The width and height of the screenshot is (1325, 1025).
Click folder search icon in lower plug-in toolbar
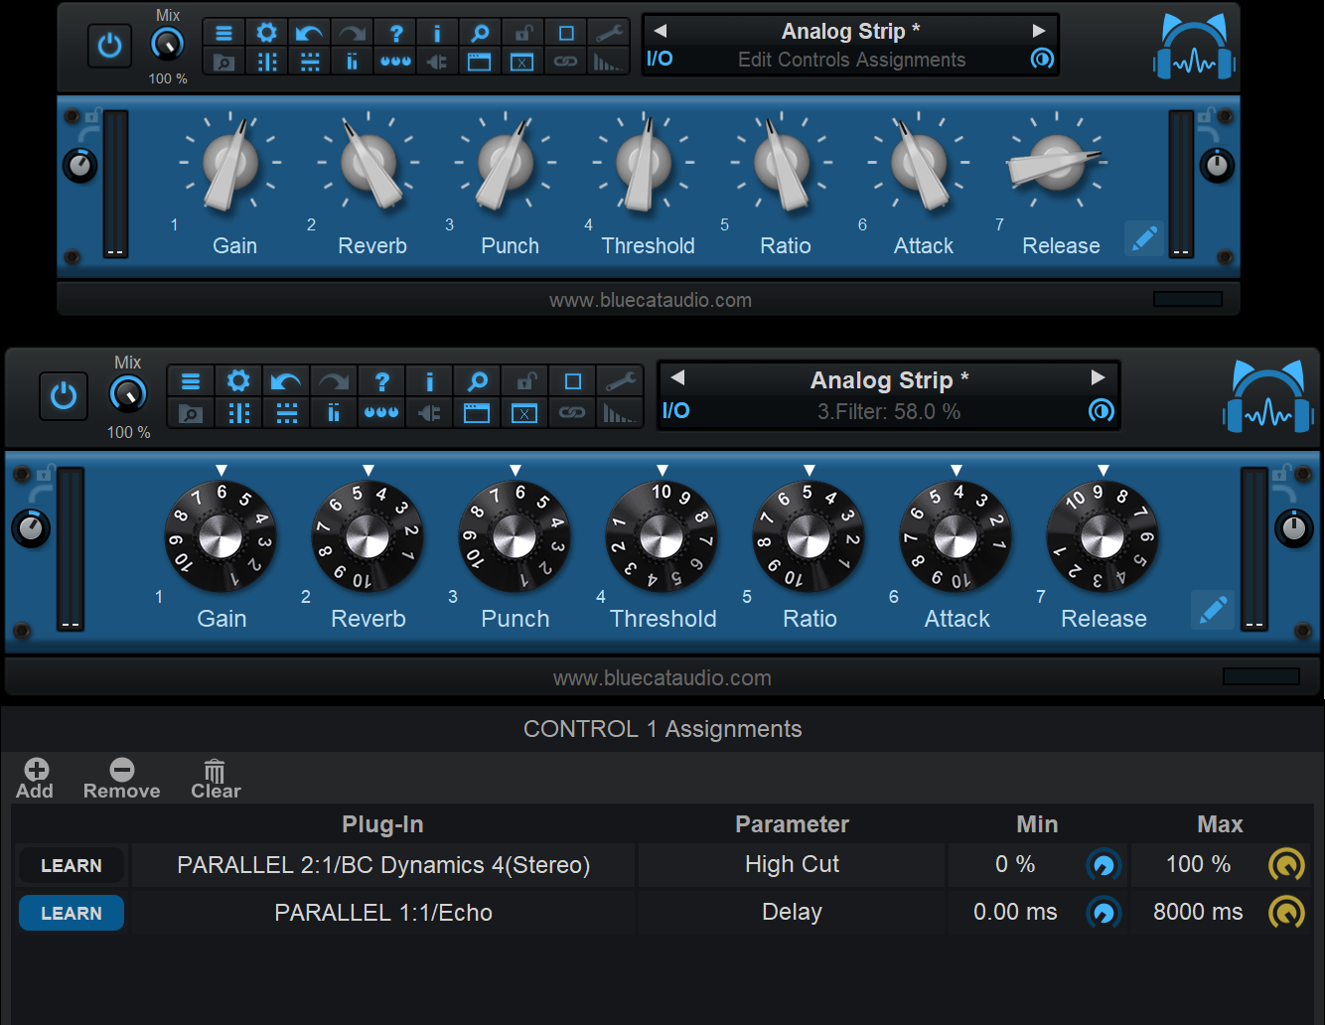191,413
